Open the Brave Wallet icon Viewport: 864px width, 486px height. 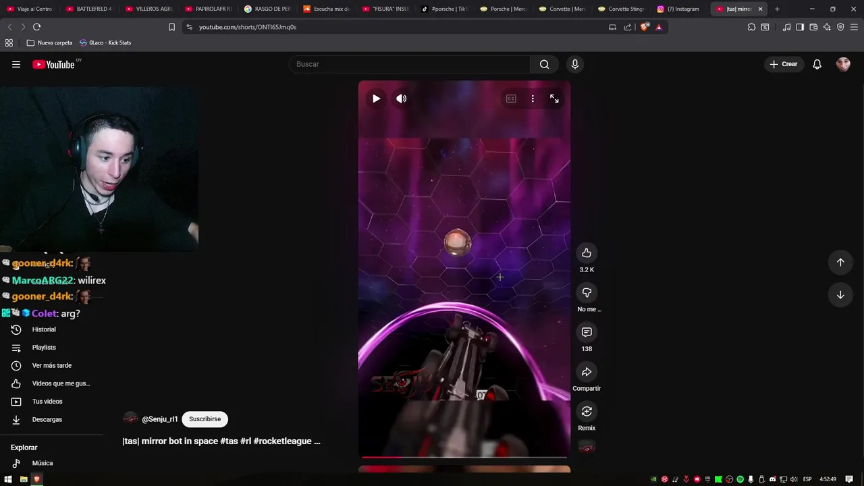(x=813, y=27)
